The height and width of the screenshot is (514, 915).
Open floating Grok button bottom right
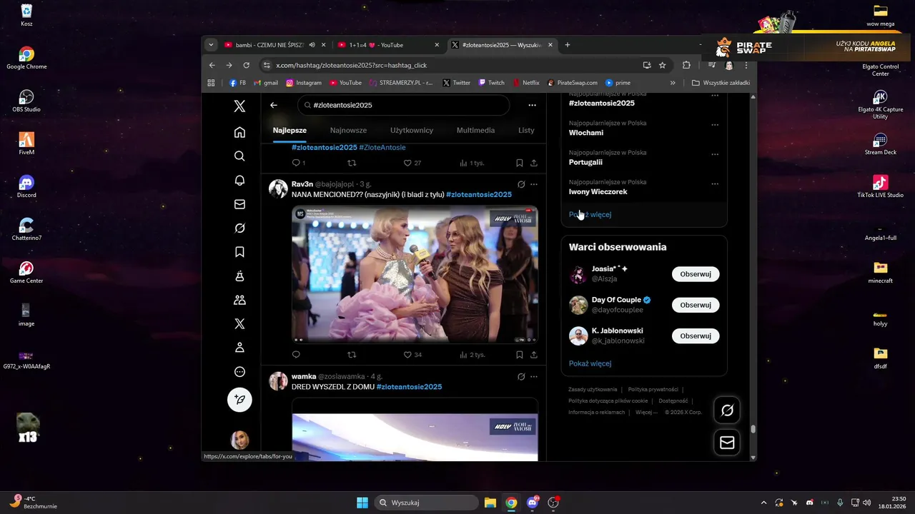[727, 410]
